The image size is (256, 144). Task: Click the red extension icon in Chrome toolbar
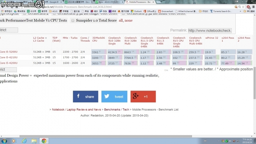pos(249,7)
